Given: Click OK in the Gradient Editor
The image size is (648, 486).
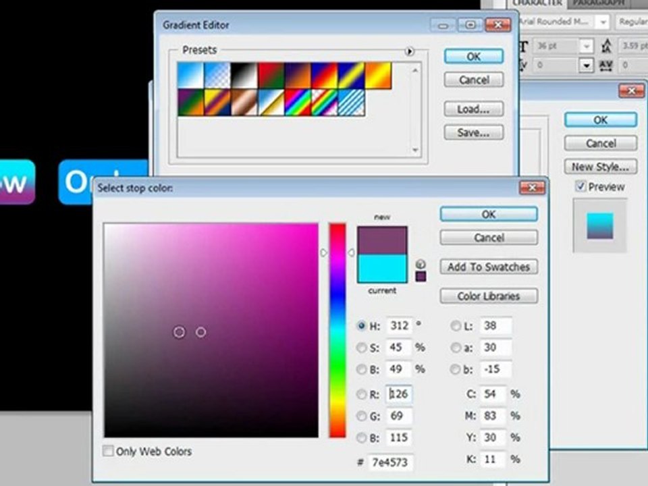Looking at the screenshot, I should point(474,57).
